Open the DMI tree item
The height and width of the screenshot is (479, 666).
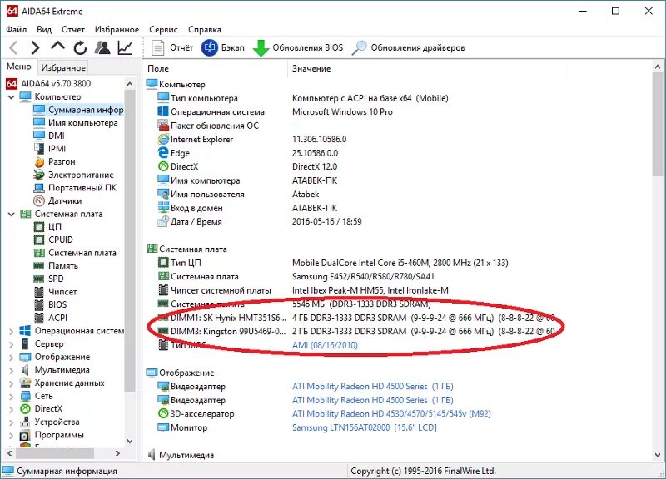pos(49,136)
